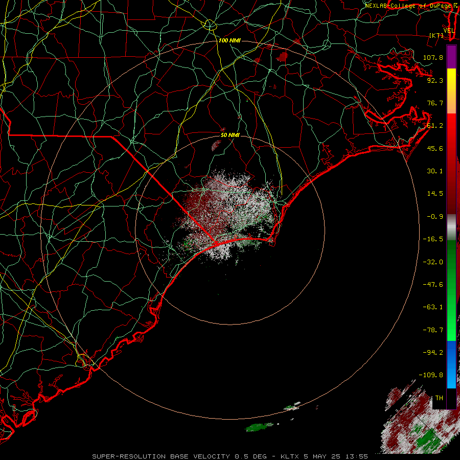Click the purple segment of the velocity color bar

point(451,57)
